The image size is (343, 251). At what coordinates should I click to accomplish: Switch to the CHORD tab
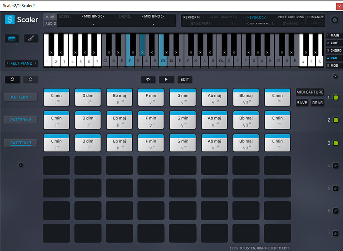click(334, 50)
